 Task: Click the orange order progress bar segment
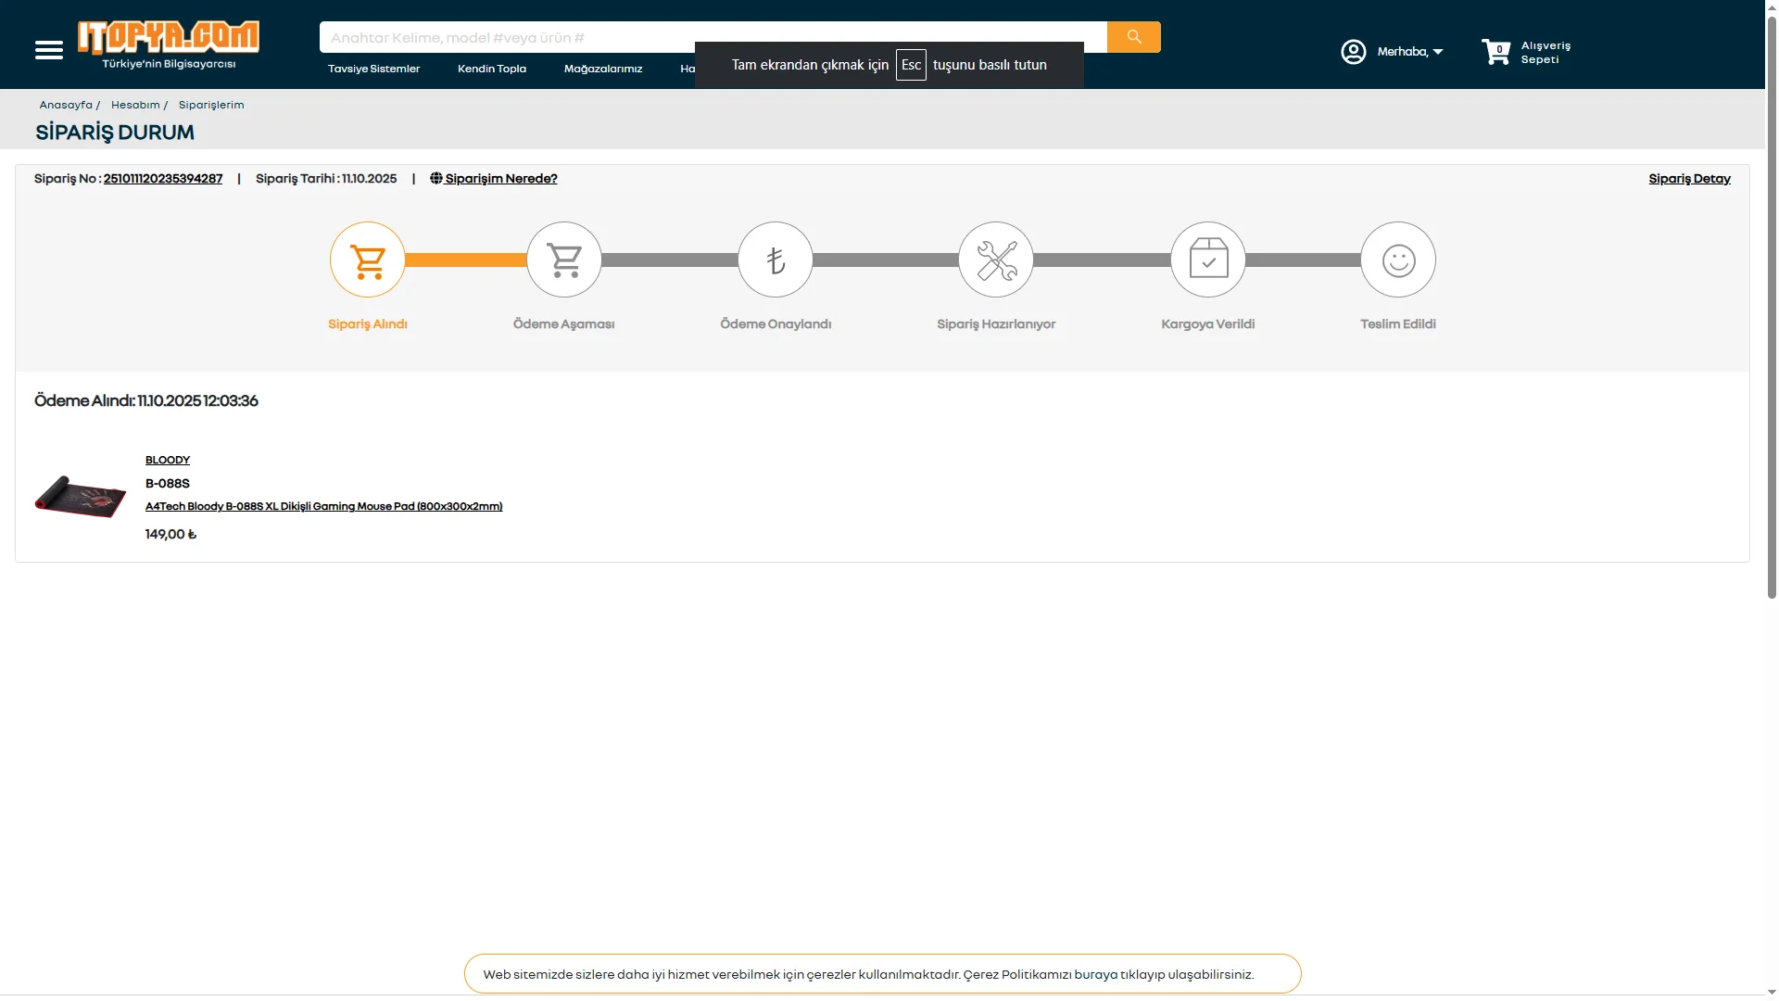tap(465, 260)
